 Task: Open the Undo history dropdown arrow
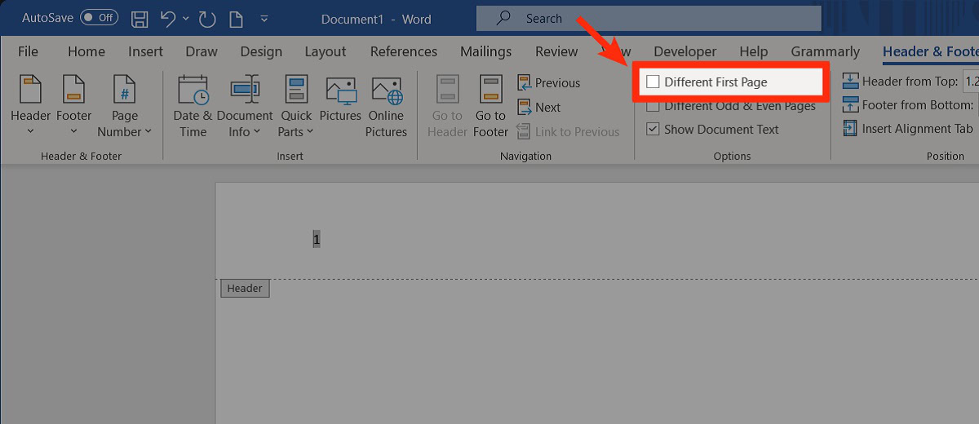click(186, 18)
